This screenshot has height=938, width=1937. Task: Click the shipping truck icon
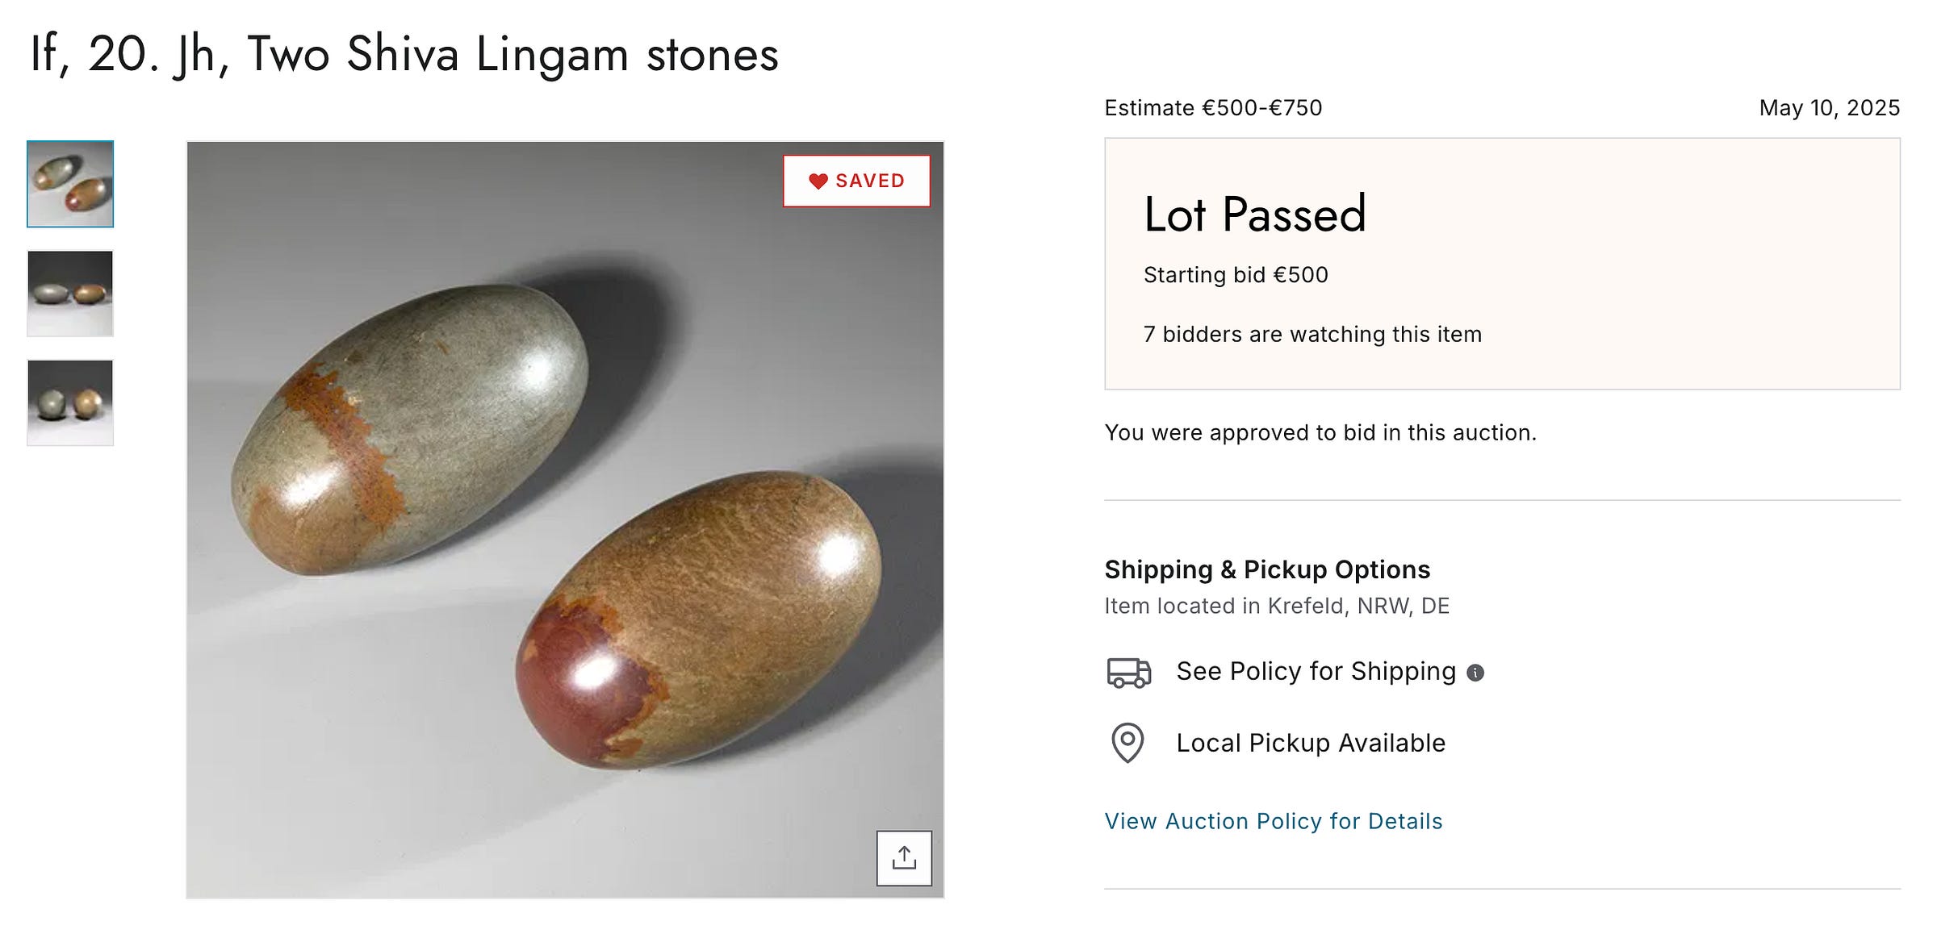pos(1128,672)
